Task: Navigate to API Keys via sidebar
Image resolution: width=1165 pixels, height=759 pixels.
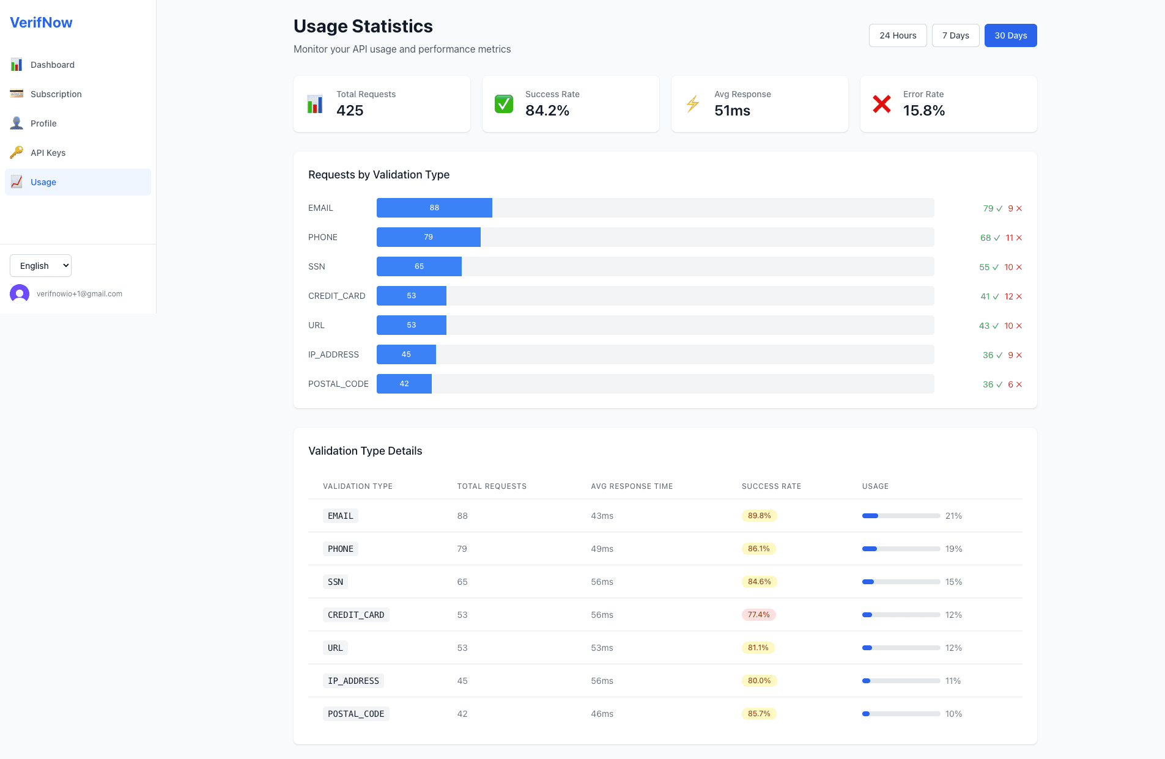Action: pyautogui.click(x=48, y=152)
